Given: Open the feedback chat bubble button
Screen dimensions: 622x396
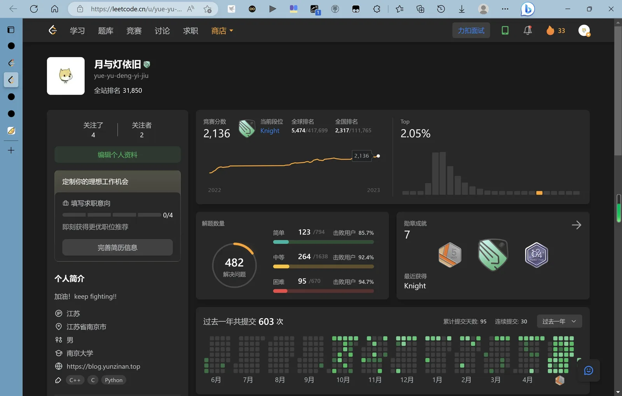Looking at the screenshot, I should [x=589, y=370].
